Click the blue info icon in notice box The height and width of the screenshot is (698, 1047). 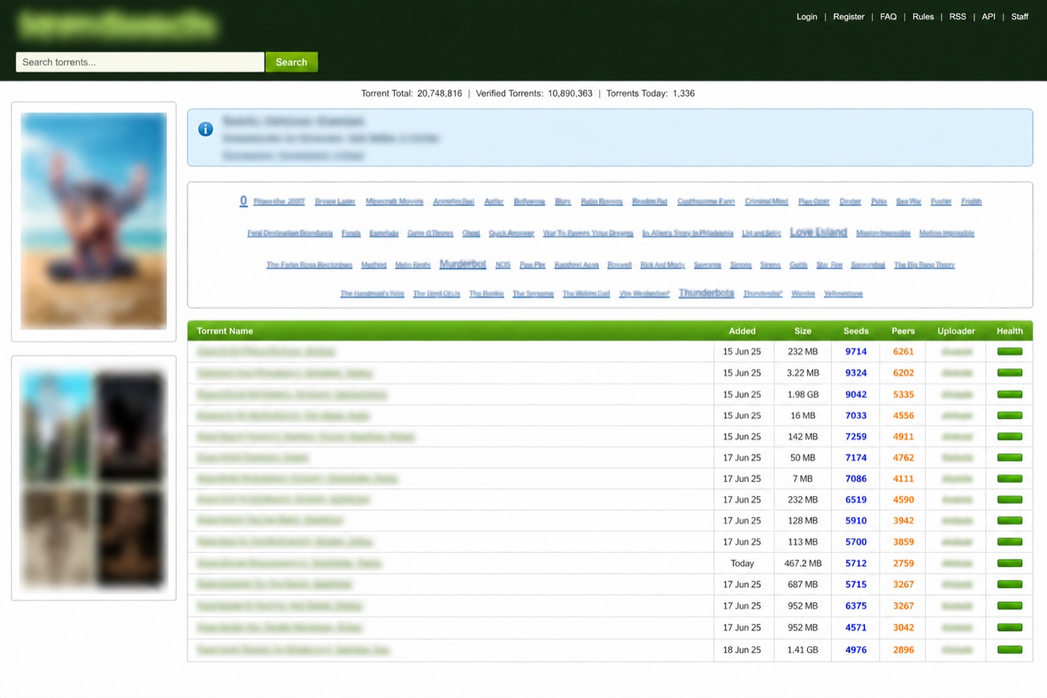[x=206, y=129]
